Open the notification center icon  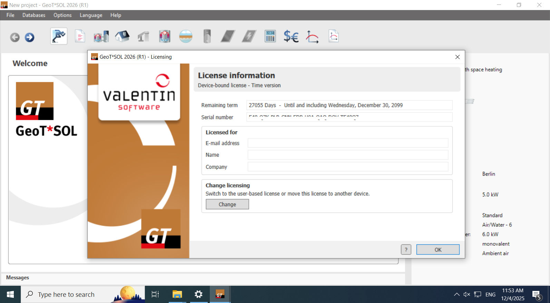click(537, 294)
